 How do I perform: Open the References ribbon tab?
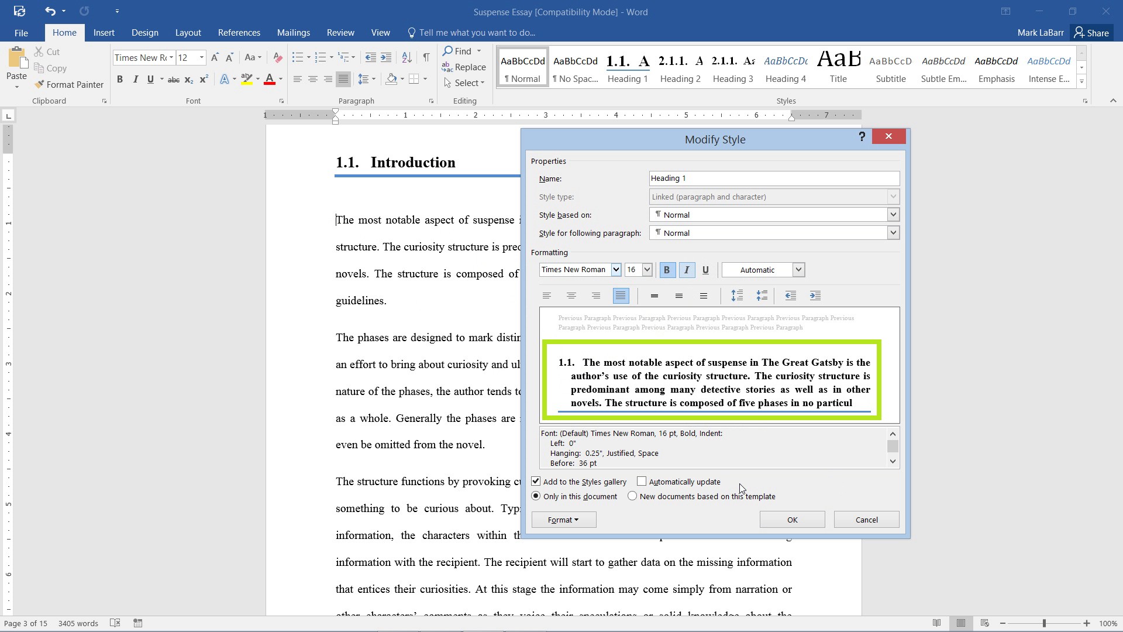click(239, 32)
